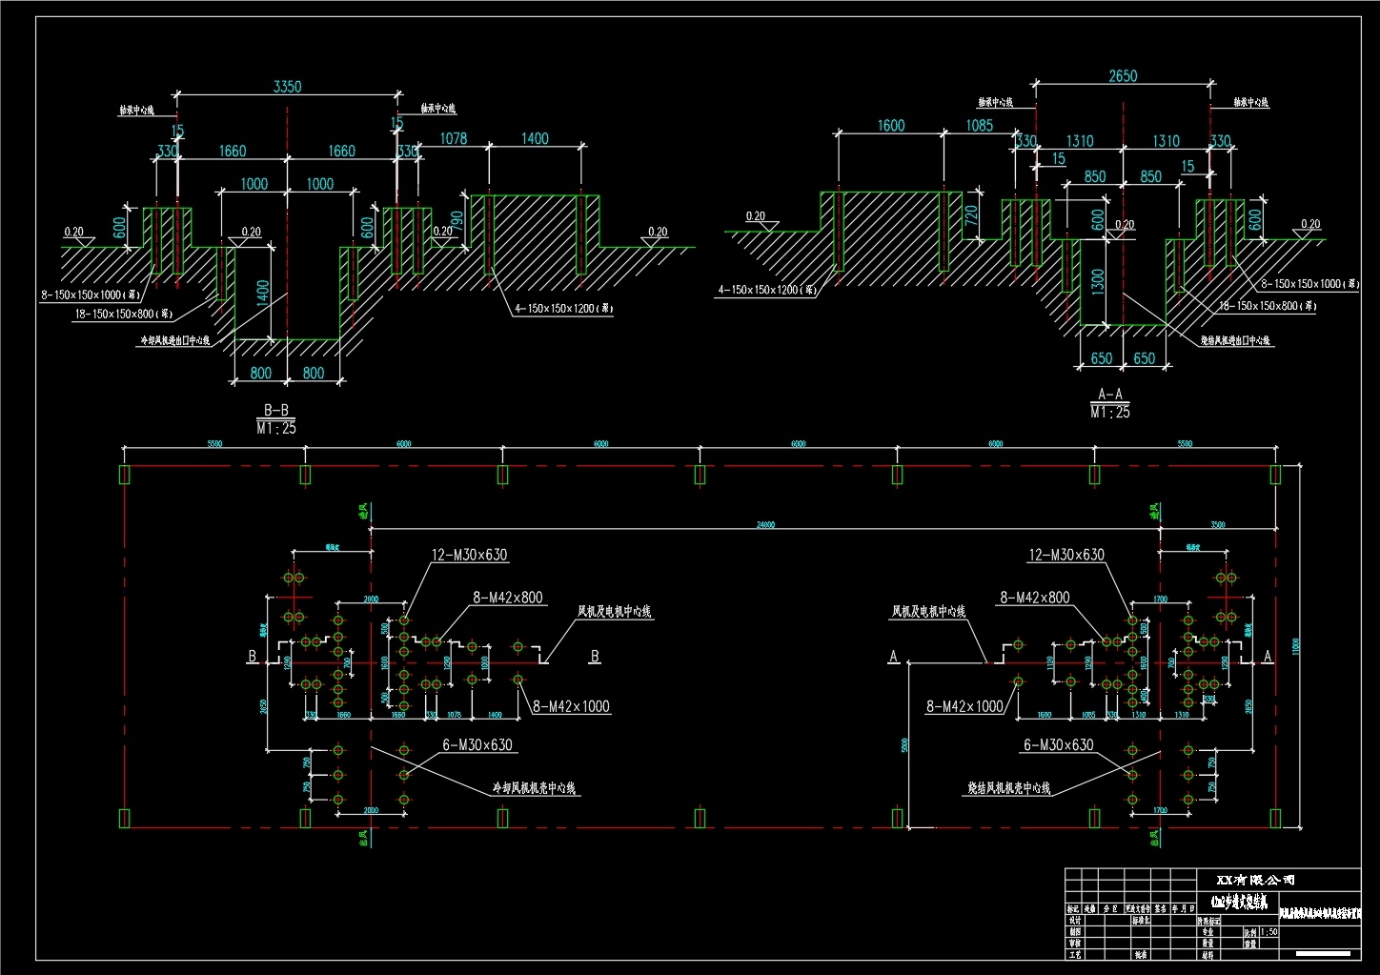Click the 24000 dimension in the plan view
Image resolution: width=1380 pixels, height=975 pixels.
[765, 524]
